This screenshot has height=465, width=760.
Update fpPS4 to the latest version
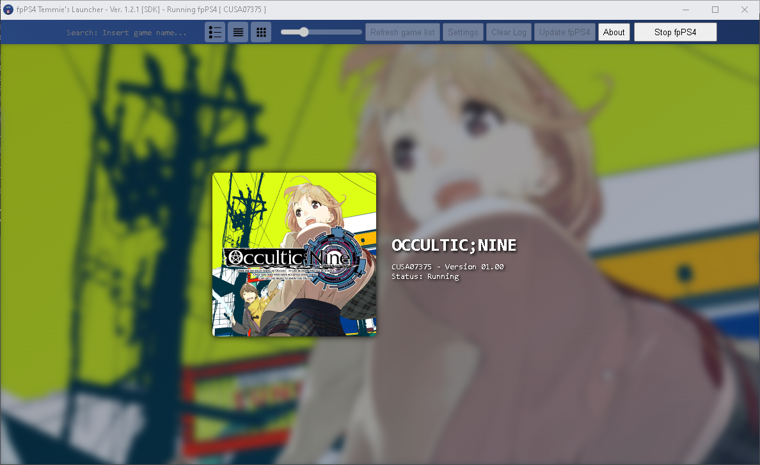click(x=564, y=31)
